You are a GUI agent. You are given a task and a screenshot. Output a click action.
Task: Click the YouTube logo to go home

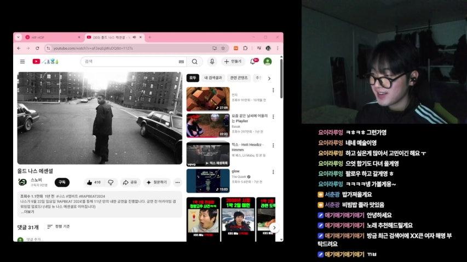pyautogui.click(x=37, y=62)
